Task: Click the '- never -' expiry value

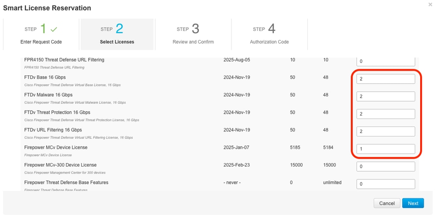Action: (232, 182)
